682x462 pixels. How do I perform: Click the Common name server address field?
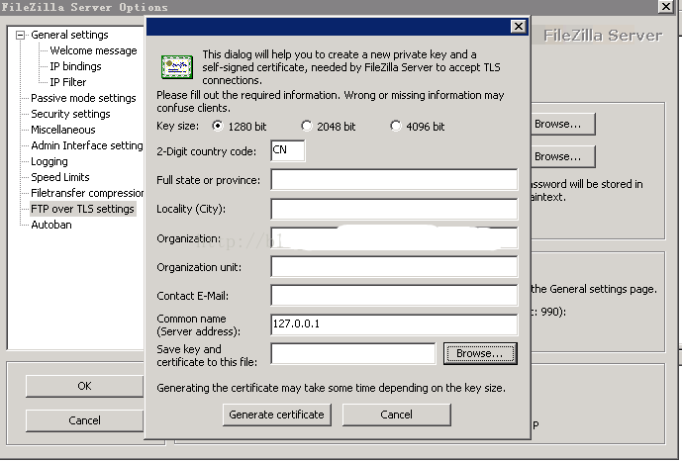(x=394, y=324)
